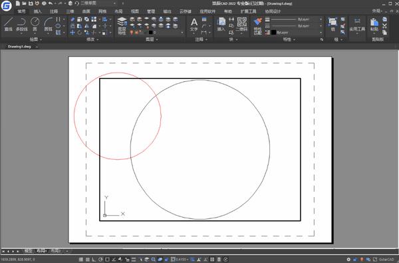Screen dimensions: 399x263
Task: Select the Text (文字) annotation tool
Action: [x=194, y=25]
